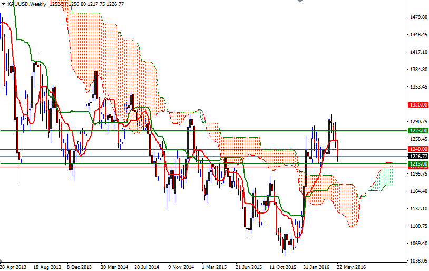Click the gray chart shift triangle at top

(x=299, y=2)
